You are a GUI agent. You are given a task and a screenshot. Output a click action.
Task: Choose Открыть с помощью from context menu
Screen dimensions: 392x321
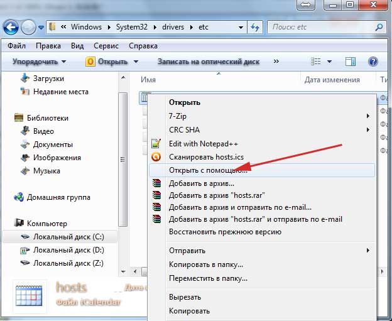pyautogui.click(x=207, y=170)
